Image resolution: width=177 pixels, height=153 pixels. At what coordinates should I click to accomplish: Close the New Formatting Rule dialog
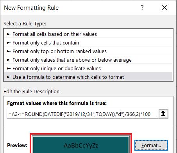tap(164, 7)
